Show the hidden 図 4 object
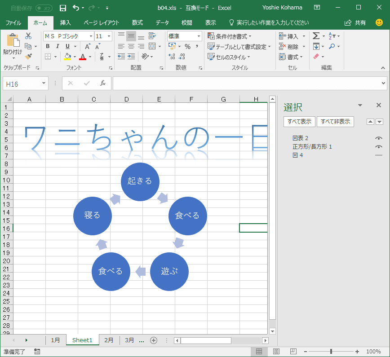Screen dimensions: 390x357 379,155
